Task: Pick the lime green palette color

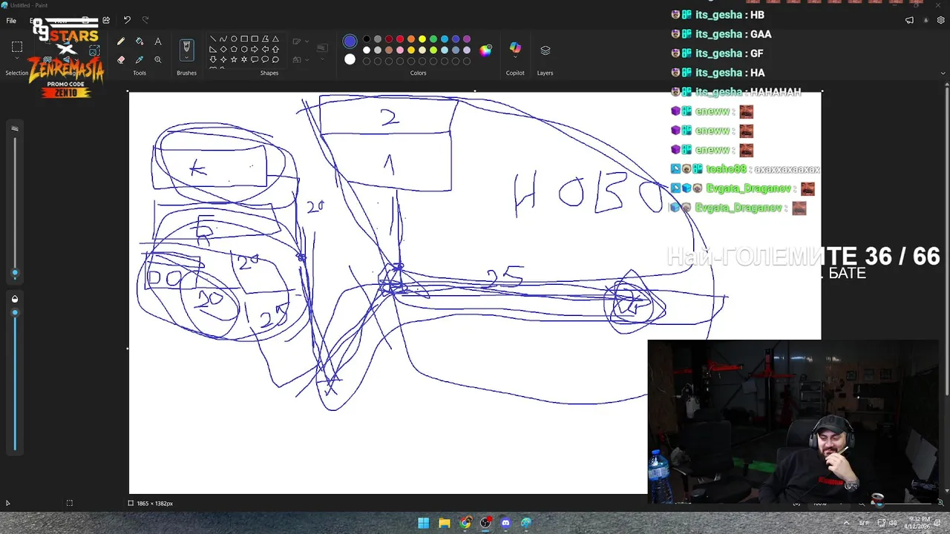Action: [x=433, y=50]
